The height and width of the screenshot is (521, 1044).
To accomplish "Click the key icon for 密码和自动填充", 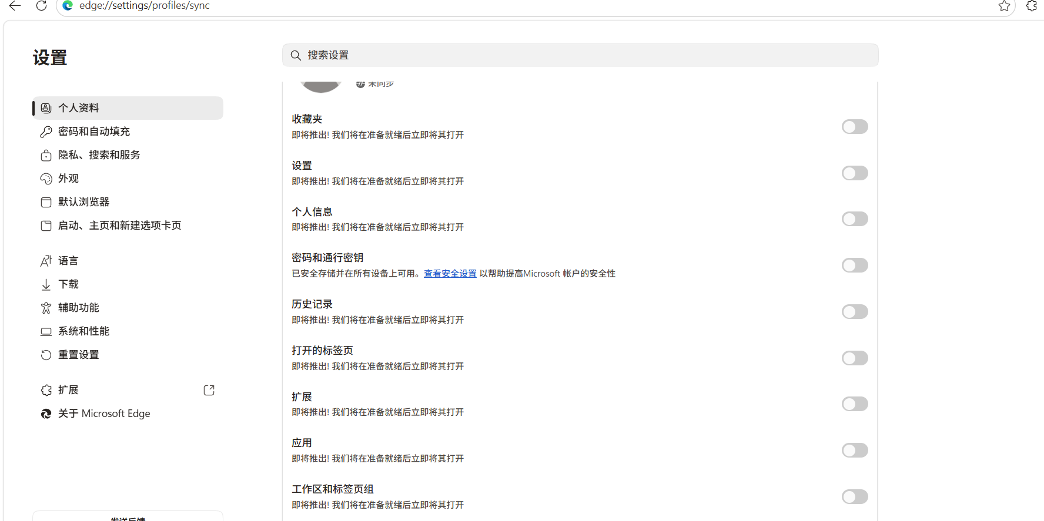I will pos(46,132).
